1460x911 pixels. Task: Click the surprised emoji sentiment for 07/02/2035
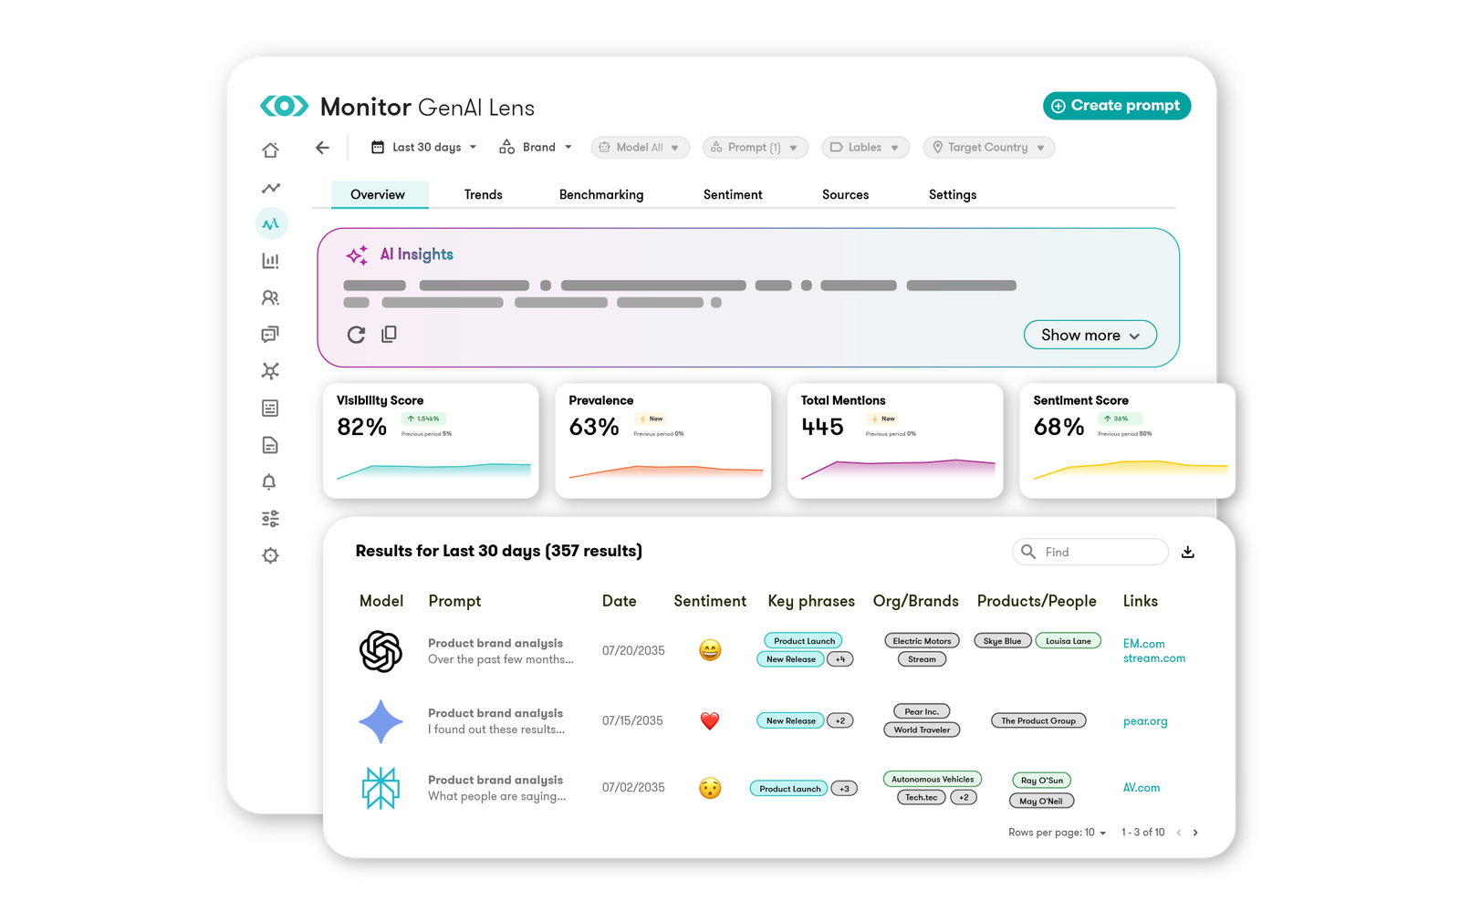(x=710, y=788)
